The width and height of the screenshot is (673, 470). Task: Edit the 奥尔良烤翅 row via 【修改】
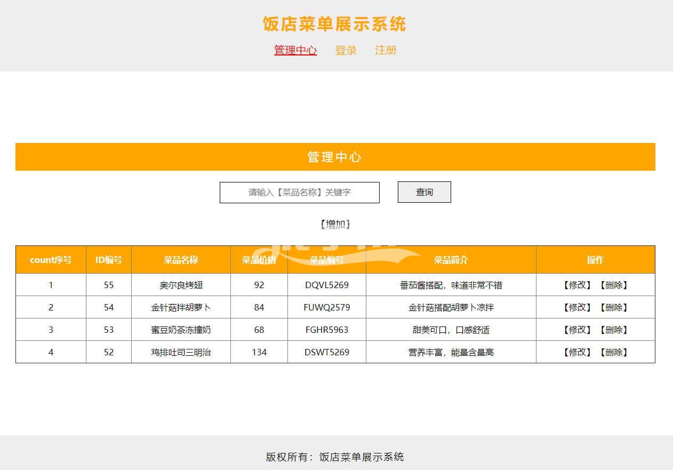click(577, 285)
